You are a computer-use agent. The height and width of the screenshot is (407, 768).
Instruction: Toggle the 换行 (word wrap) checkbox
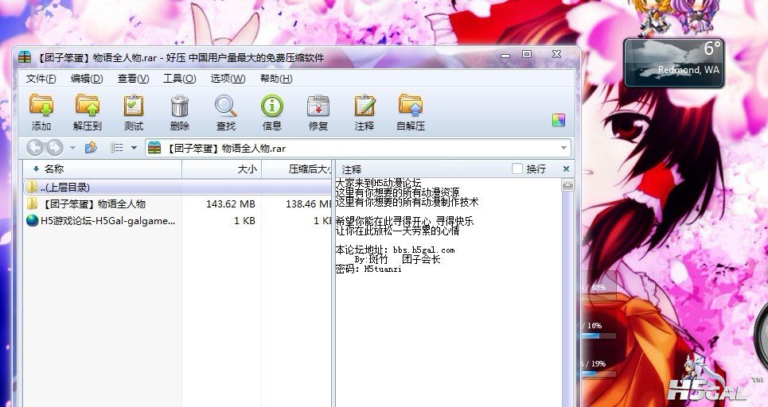(x=517, y=169)
